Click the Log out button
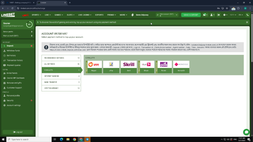The width and height of the screenshot is (253, 142). coord(18,132)
